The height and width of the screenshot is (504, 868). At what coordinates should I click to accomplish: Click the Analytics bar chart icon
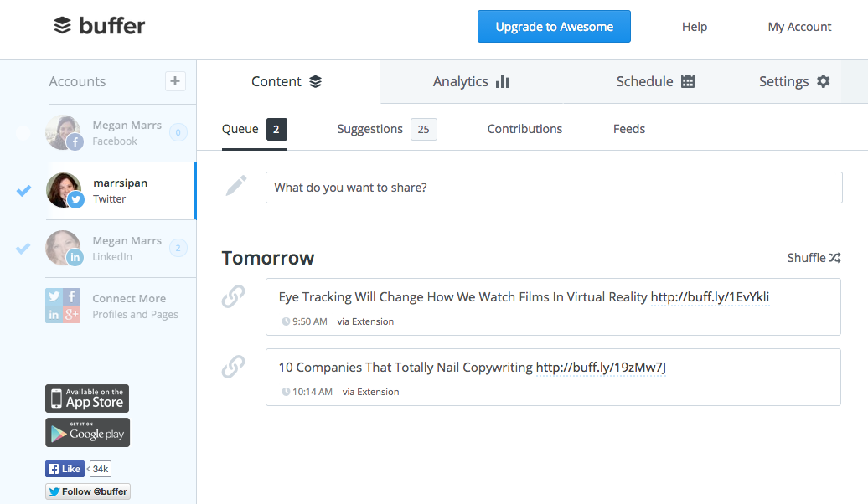503,82
